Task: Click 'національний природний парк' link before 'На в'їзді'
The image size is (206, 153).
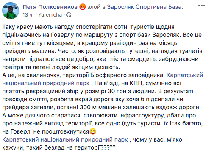Action: pyautogui.click(x=46, y=83)
